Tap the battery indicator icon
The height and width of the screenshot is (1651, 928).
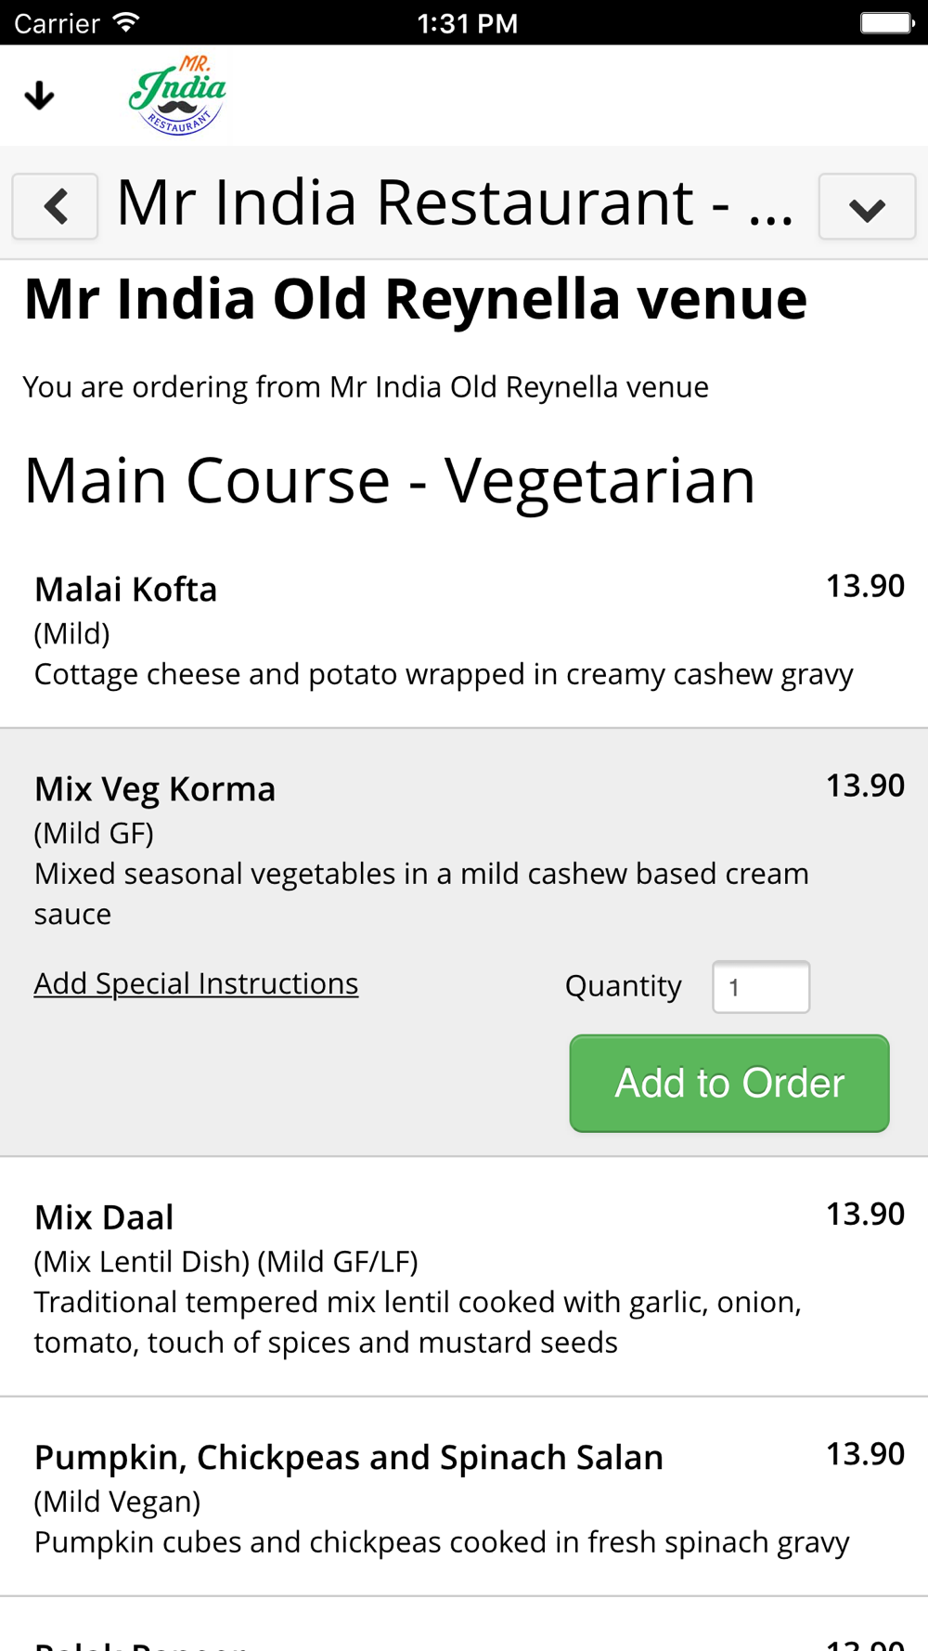coord(887,22)
